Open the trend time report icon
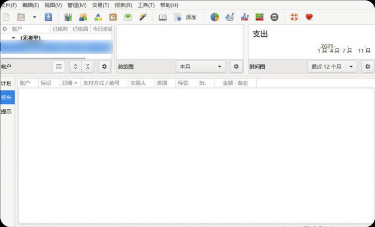The image size is (375, 227). (230, 17)
